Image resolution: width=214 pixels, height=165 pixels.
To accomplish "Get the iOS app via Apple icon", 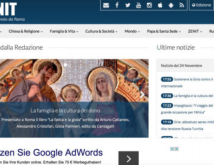I will pyautogui.click(x=160, y=5).
